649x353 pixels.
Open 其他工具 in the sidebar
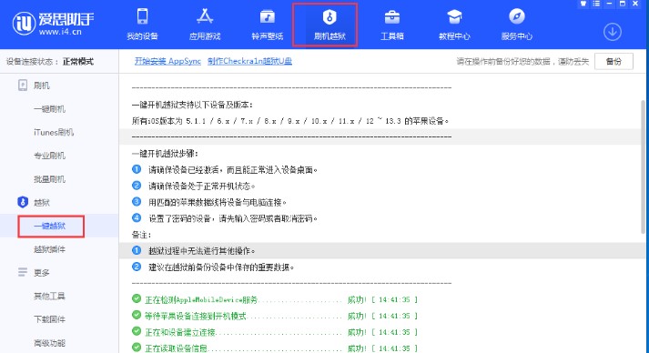pyautogui.click(x=49, y=296)
